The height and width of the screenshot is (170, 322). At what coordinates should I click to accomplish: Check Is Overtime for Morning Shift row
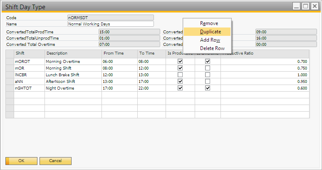(208, 68)
